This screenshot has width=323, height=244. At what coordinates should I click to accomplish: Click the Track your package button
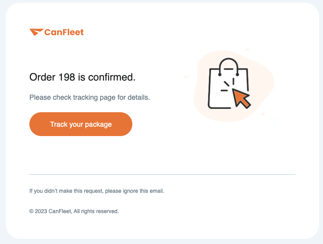(x=81, y=124)
